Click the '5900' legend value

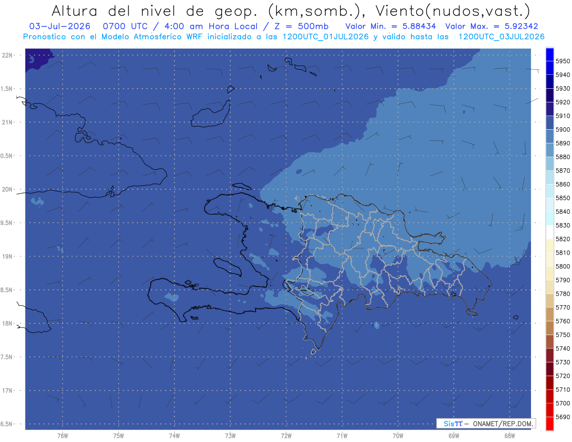click(x=563, y=130)
